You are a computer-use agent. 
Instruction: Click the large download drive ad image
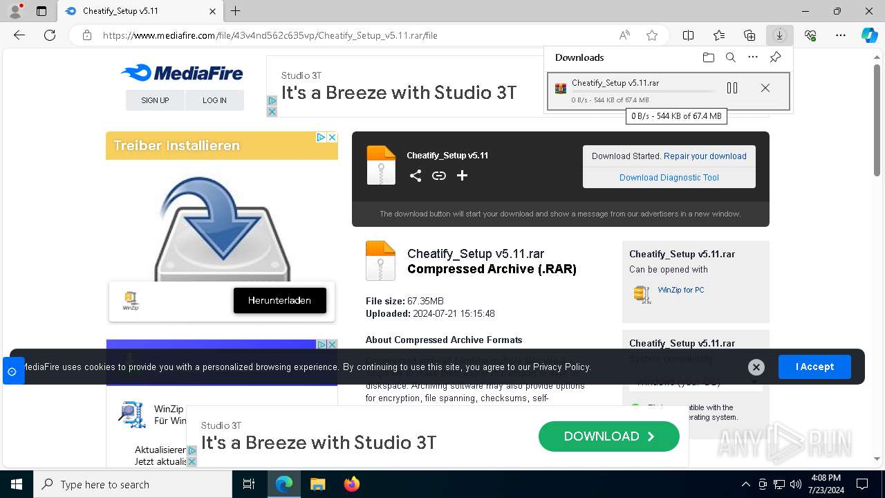(x=222, y=228)
